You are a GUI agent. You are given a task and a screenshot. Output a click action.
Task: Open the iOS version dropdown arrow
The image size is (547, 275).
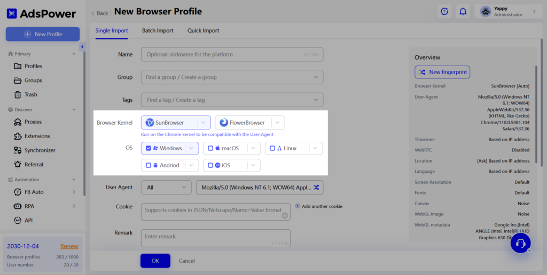253,165
